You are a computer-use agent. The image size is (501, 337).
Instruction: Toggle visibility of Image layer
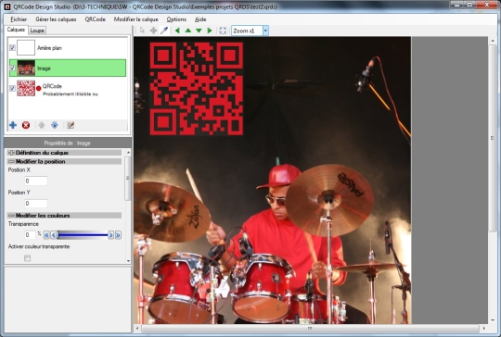click(12, 68)
